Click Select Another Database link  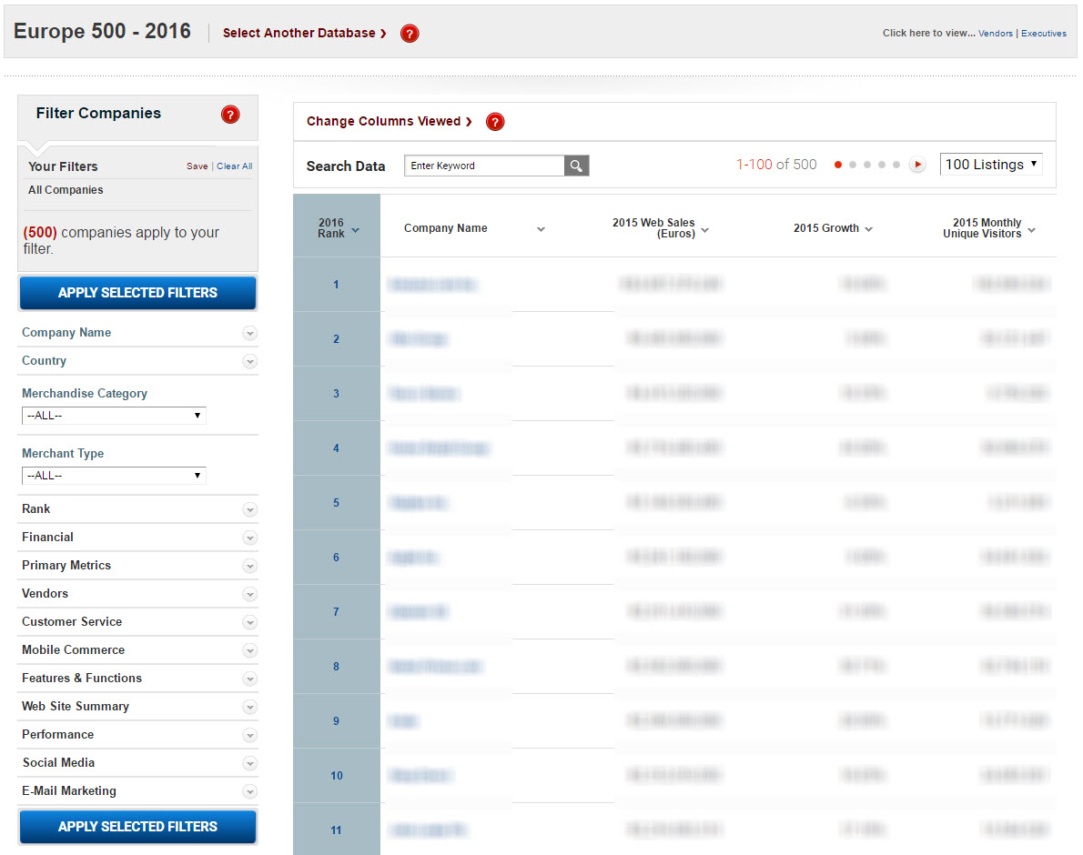pos(305,33)
